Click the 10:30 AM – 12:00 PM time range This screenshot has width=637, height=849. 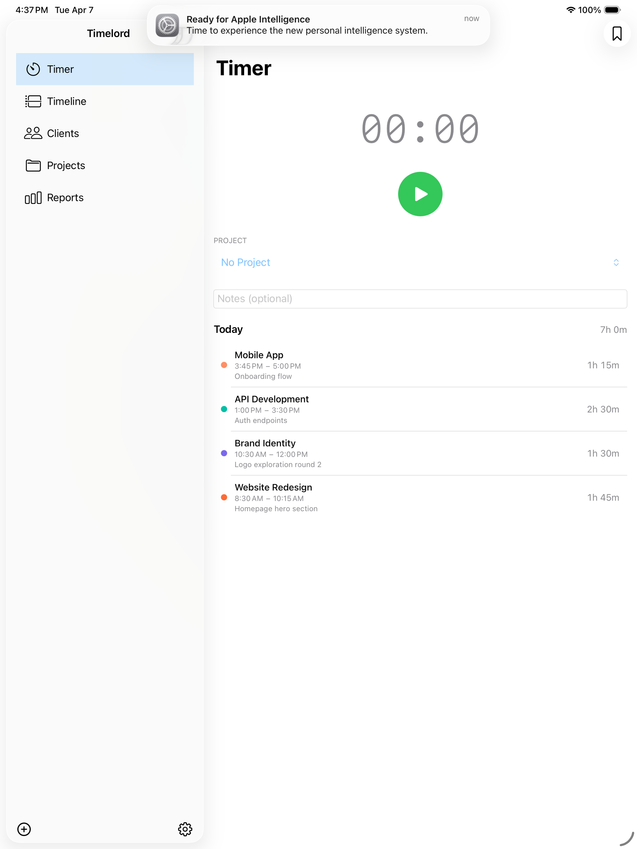tap(271, 454)
